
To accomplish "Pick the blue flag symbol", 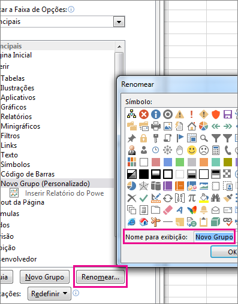I will point(180,138).
